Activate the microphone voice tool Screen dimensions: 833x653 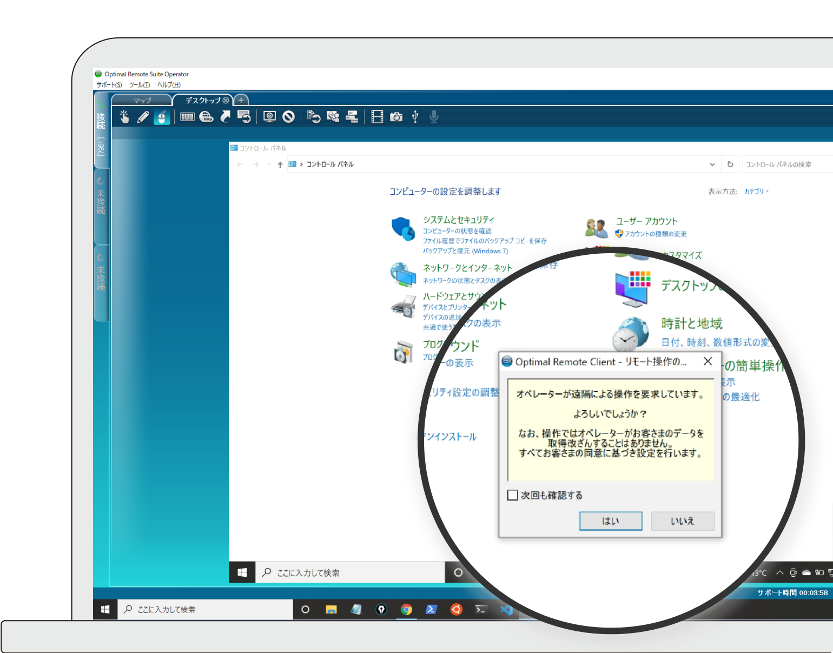pyautogui.click(x=433, y=116)
